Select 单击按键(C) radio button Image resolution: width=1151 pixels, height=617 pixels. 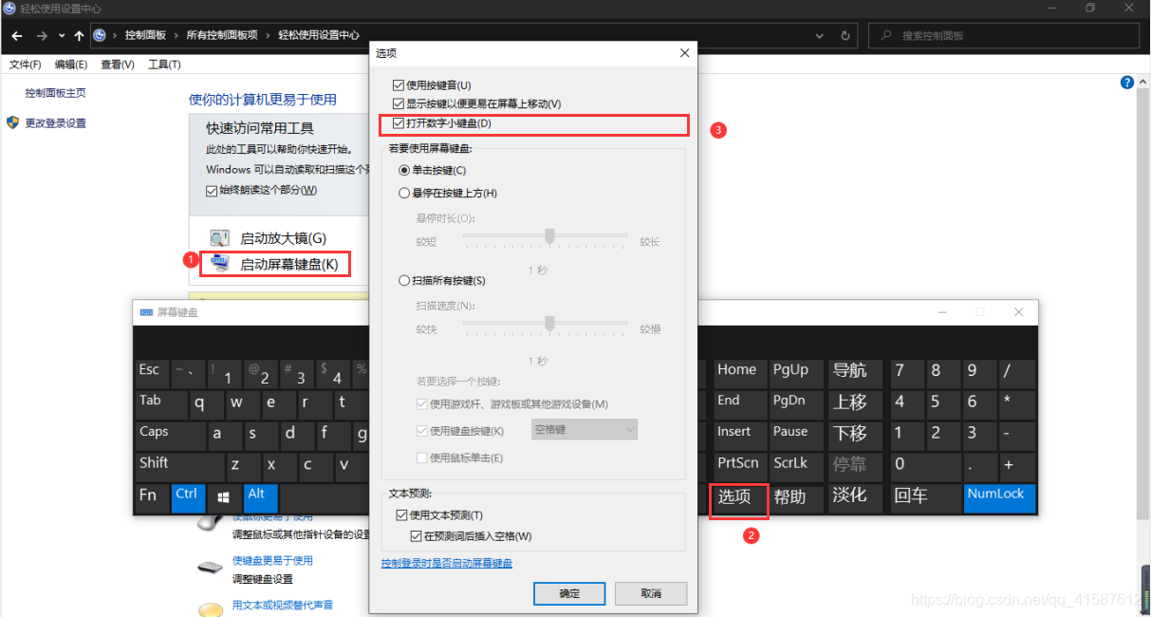click(404, 170)
